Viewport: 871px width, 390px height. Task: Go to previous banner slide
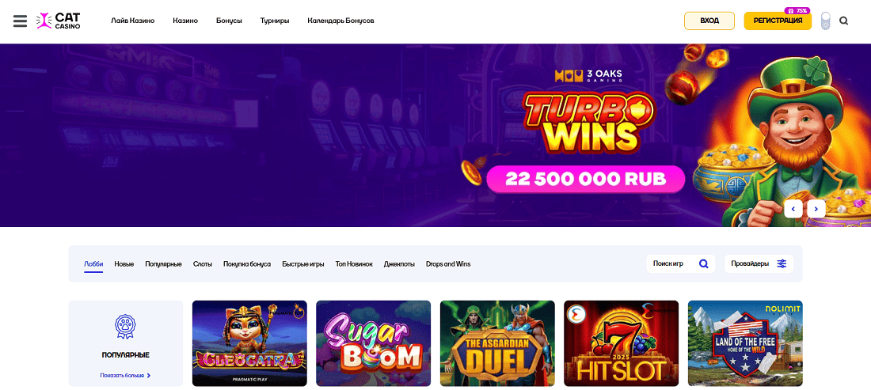coord(793,209)
